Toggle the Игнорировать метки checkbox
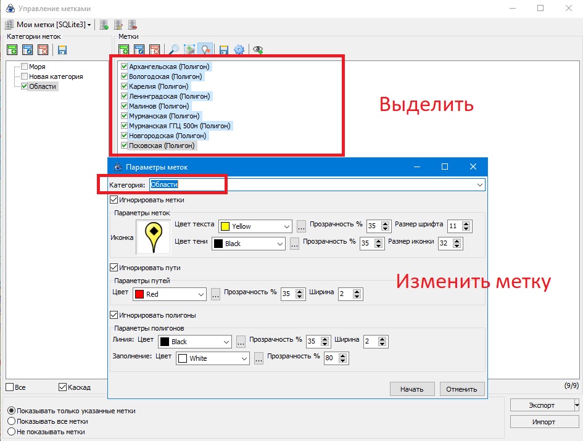The width and height of the screenshot is (583, 441). point(114,200)
